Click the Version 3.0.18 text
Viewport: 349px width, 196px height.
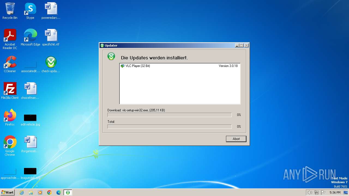[228, 66]
